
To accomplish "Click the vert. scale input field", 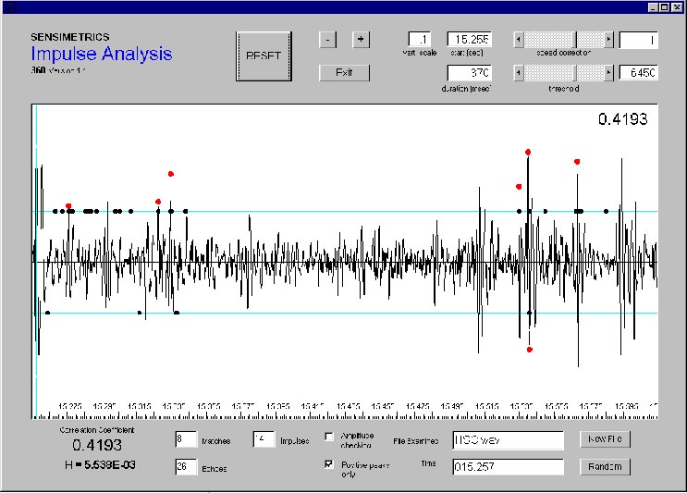I will pyautogui.click(x=420, y=39).
